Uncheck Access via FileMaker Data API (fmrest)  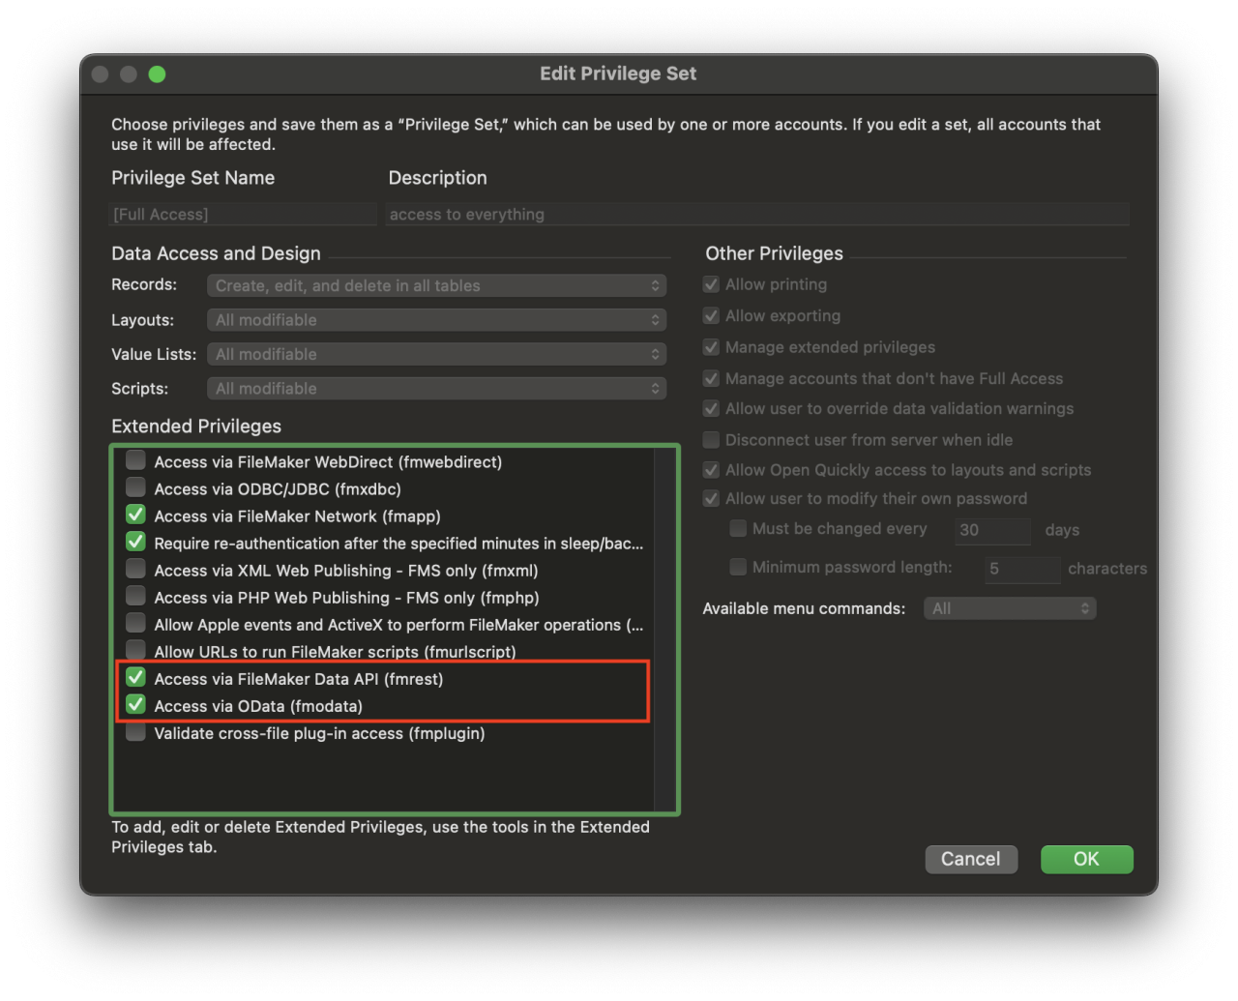coord(134,678)
